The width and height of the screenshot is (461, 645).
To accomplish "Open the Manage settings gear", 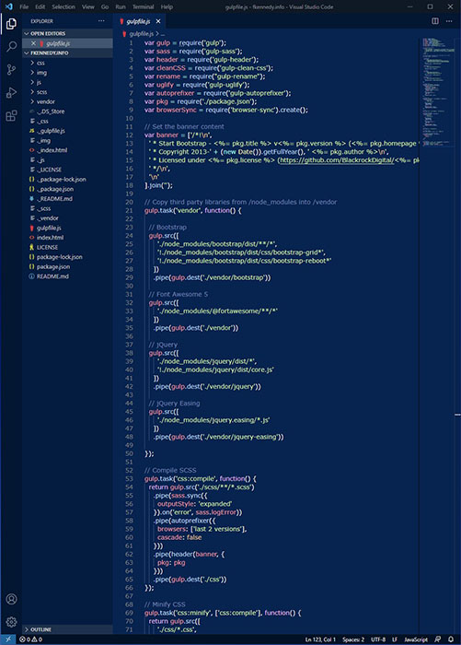I will (x=11, y=622).
